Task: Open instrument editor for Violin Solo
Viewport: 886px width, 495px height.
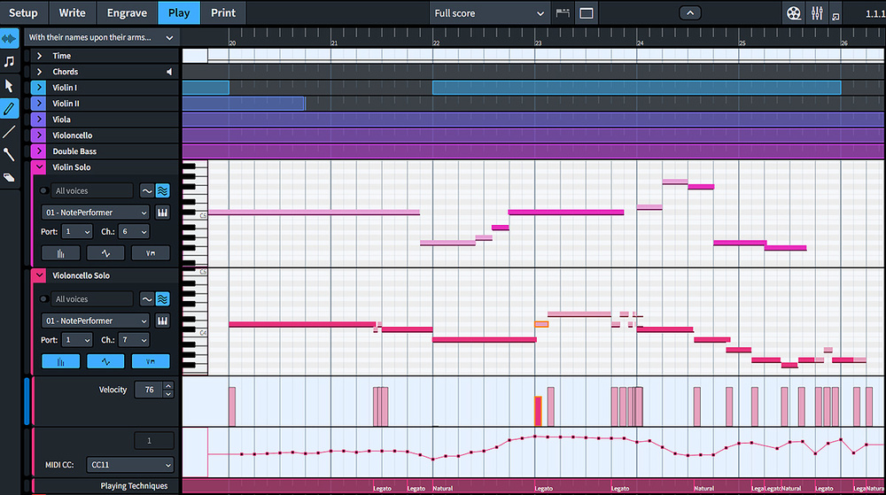Action: click(163, 213)
